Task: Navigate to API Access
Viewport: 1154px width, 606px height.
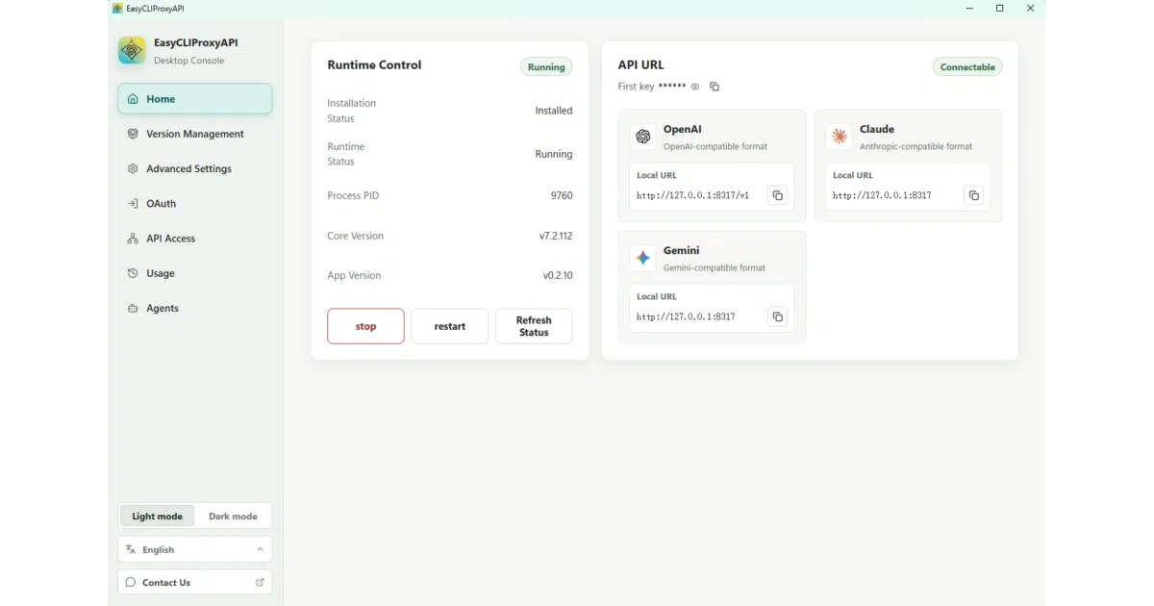Action: coord(195,239)
